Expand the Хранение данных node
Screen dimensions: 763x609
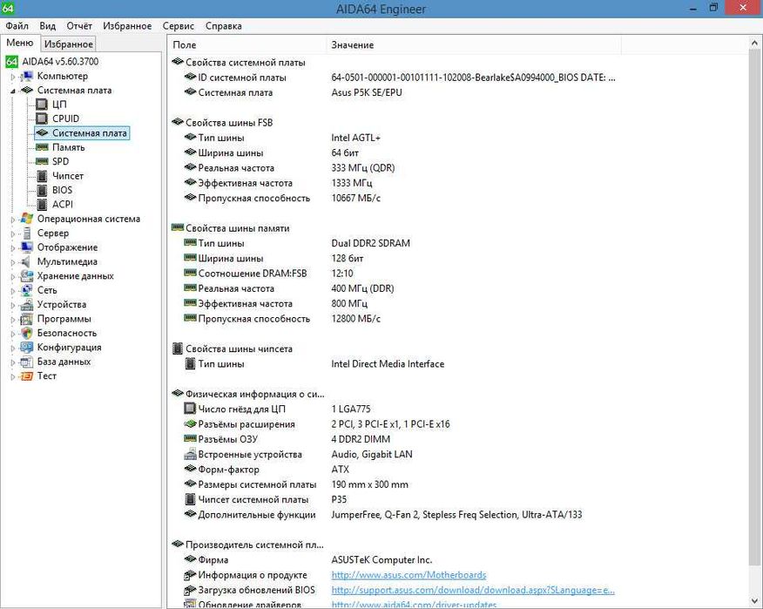coord(13,276)
